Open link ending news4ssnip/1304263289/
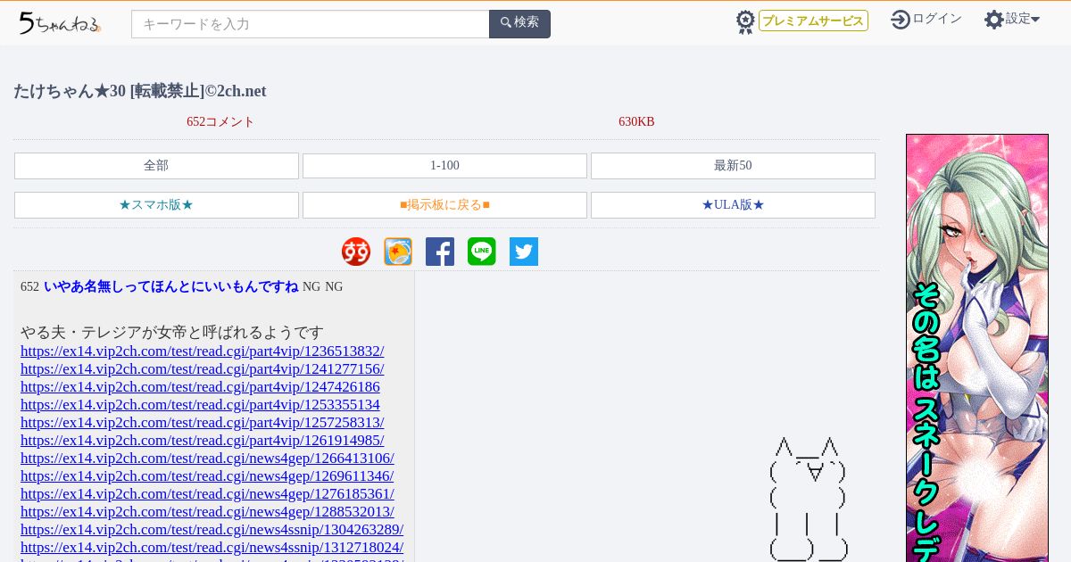The height and width of the screenshot is (562, 1071). click(212, 530)
